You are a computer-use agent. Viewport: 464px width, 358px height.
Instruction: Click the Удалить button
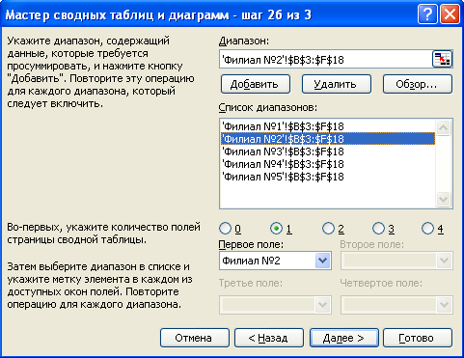[337, 84]
